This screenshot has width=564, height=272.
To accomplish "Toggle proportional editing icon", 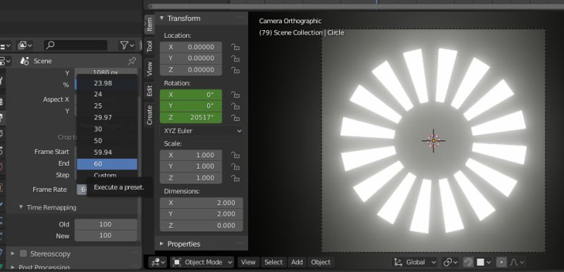I will [x=501, y=262].
